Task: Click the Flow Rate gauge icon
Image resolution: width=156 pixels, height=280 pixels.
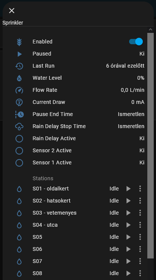Action: (x=19, y=90)
